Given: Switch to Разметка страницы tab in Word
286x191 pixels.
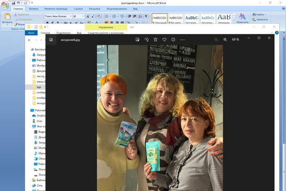Looking at the screenshot, I should click(x=56, y=9).
